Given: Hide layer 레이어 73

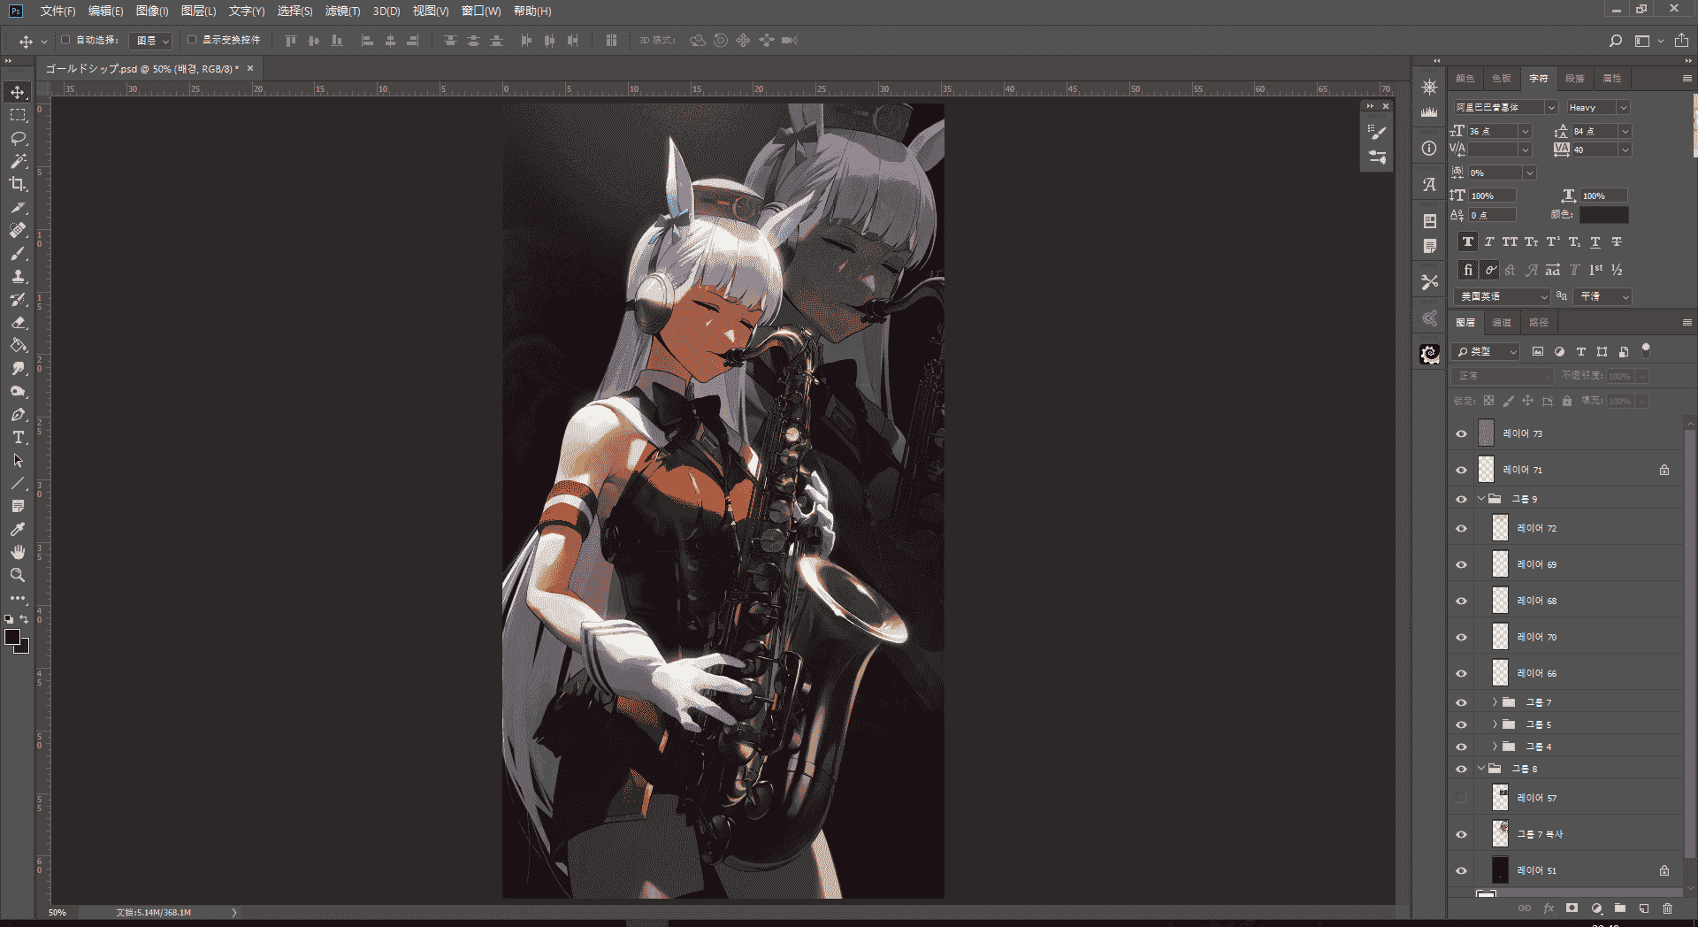Looking at the screenshot, I should [1461, 433].
